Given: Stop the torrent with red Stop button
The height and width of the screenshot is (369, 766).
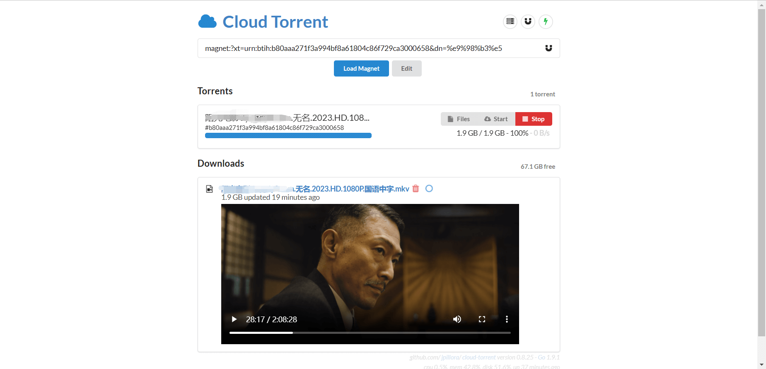Looking at the screenshot, I should pyautogui.click(x=534, y=119).
